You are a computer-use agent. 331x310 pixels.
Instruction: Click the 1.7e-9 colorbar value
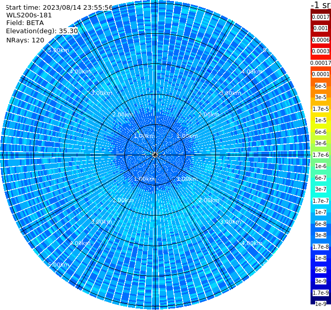pyautogui.click(x=321, y=293)
